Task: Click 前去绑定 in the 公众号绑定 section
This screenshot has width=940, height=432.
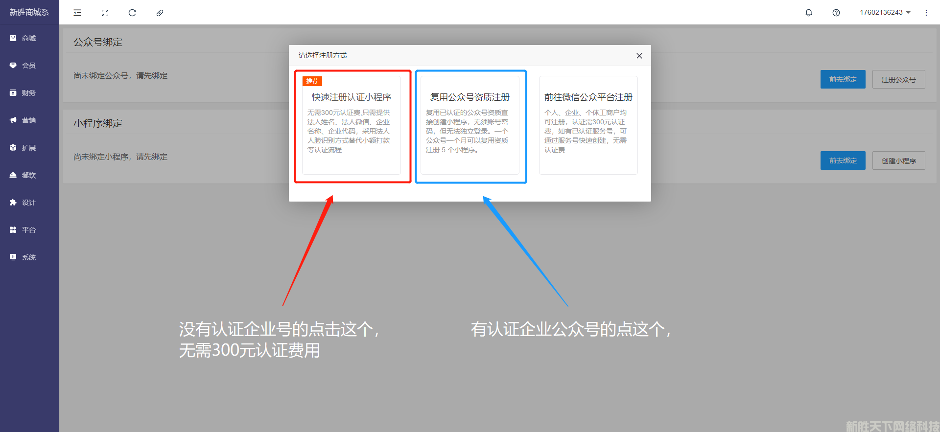Action: click(843, 80)
